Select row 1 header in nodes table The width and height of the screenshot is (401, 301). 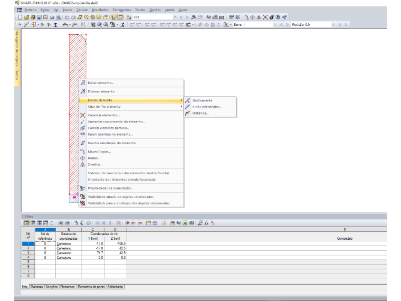[28, 243]
